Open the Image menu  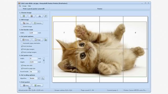tap(24, 6)
